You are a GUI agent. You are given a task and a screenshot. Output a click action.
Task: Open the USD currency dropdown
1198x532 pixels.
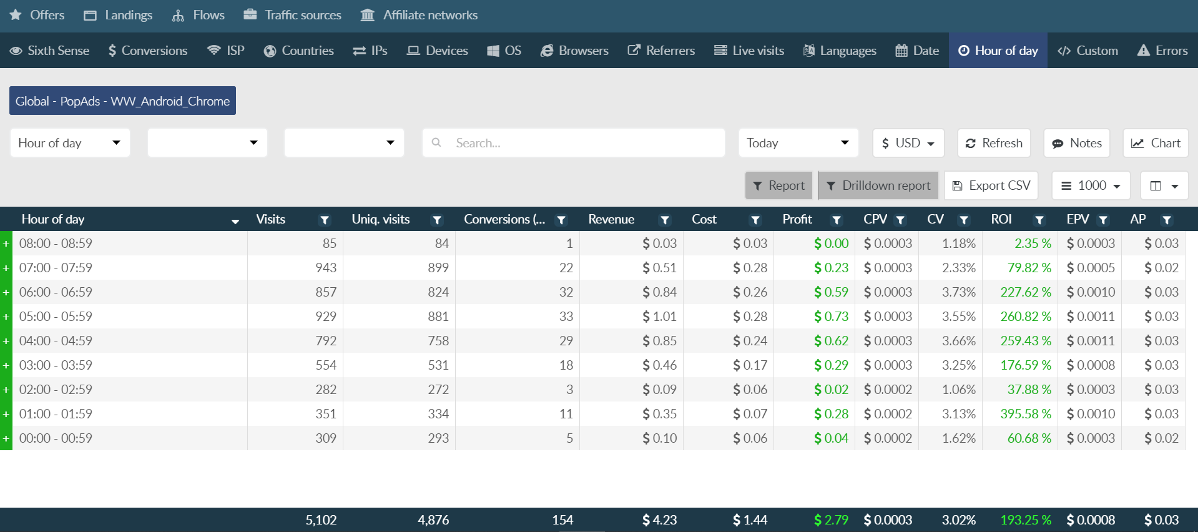click(x=908, y=143)
